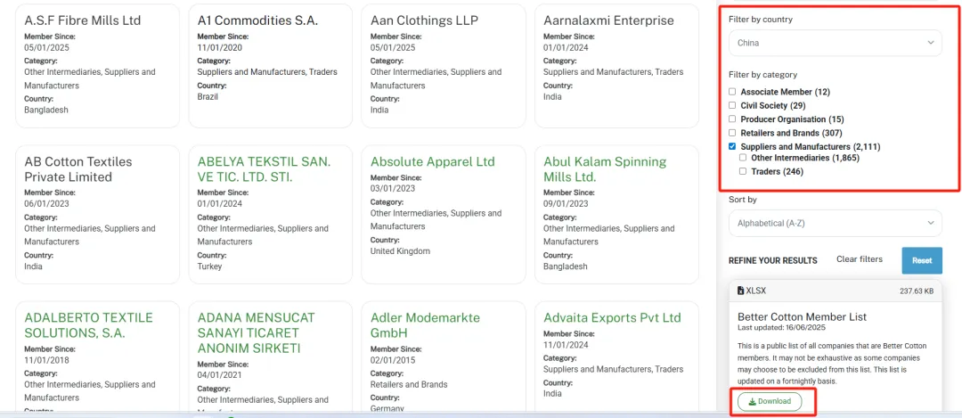The image size is (962, 418).
Task: Visit the Adler Modemarkte GmbH member page
Action: pos(425,325)
